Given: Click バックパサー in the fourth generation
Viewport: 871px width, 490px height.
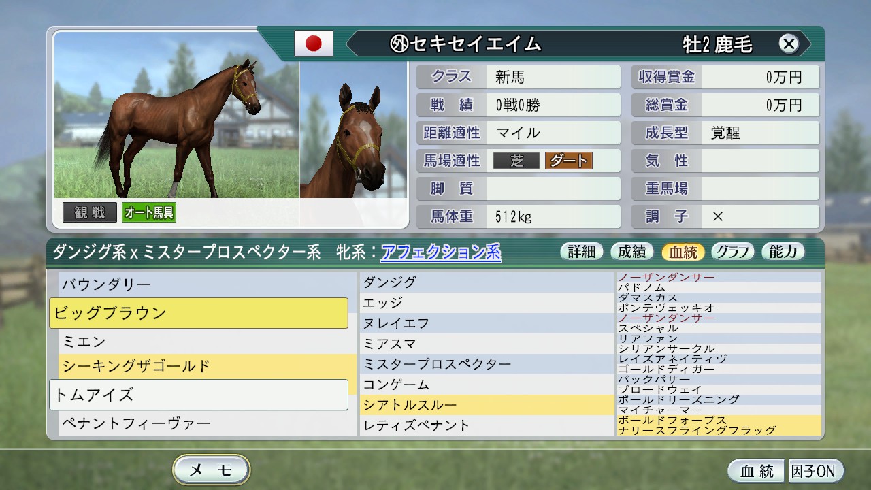Looking at the screenshot, I should (x=719, y=379).
